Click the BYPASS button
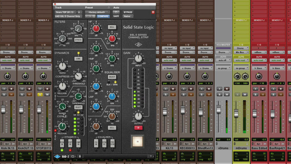This screenshot has width=291, height=164. [x=128, y=12]
